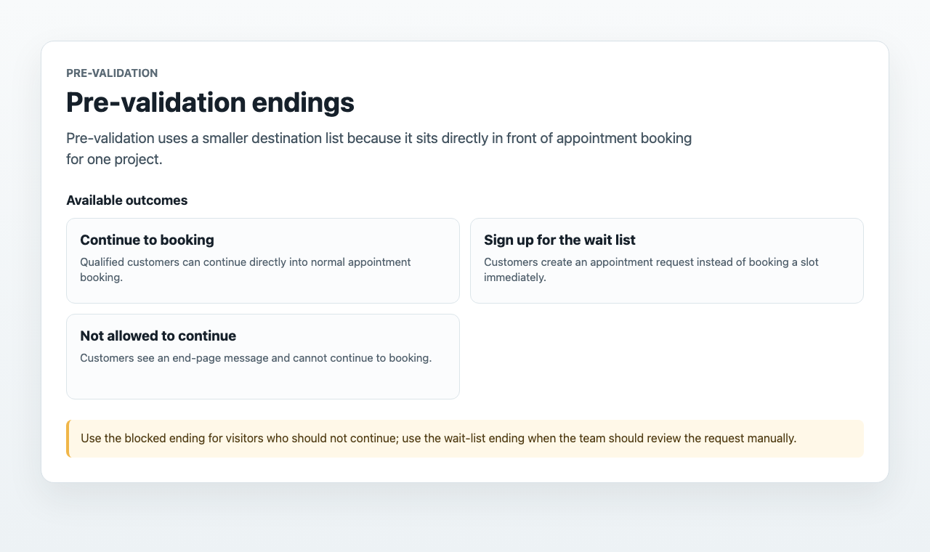Viewport: 930px width, 552px height.
Task: Click the "Customers create an appointment request" description
Action: pyautogui.click(x=651, y=269)
